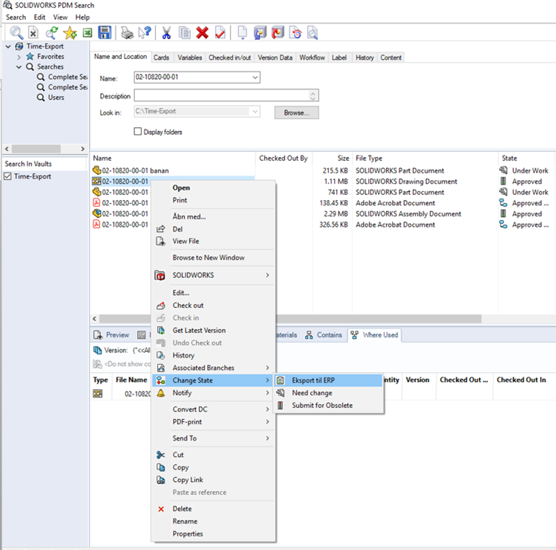Expand the PDF-print submenu
The image size is (556, 550).
click(x=213, y=422)
